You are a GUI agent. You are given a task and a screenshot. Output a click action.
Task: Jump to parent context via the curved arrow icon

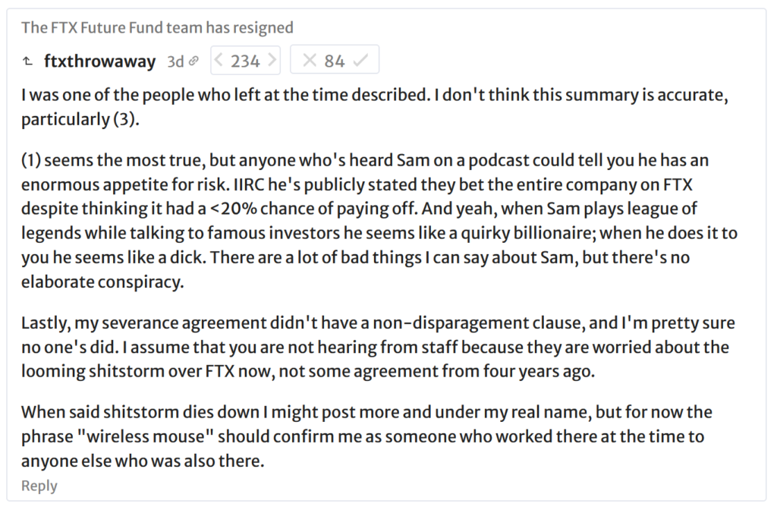point(28,59)
